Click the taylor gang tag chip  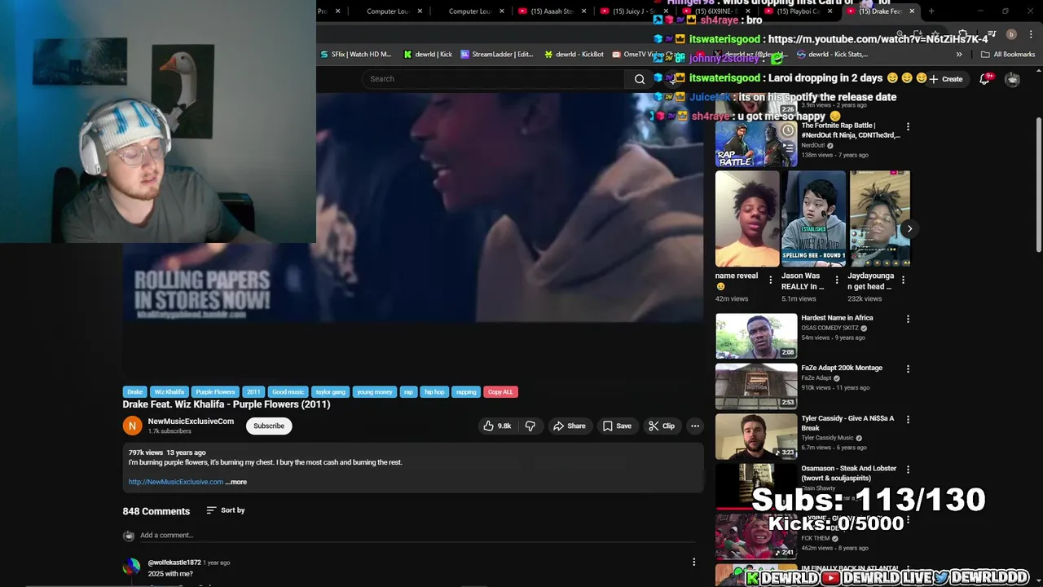[x=331, y=392]
